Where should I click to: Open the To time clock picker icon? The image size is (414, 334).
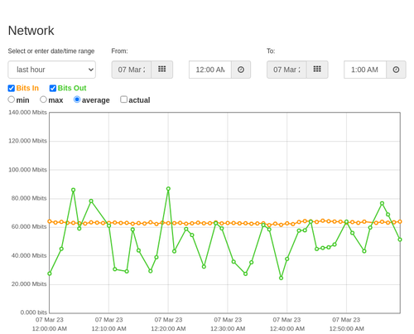(x=396, y=70)
